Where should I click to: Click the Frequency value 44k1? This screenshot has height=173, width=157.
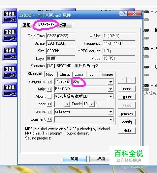point(119,43)
